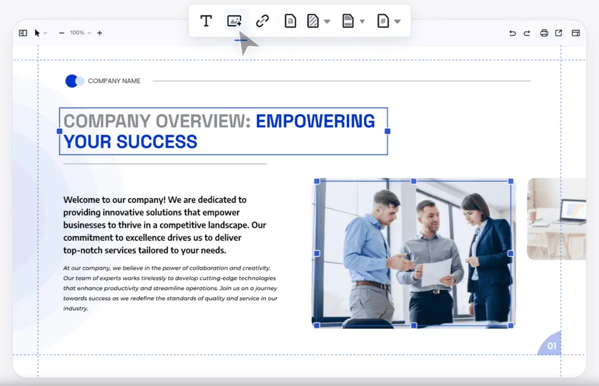
Task: Zoom in with the plus button
Action: pos(99,33)
